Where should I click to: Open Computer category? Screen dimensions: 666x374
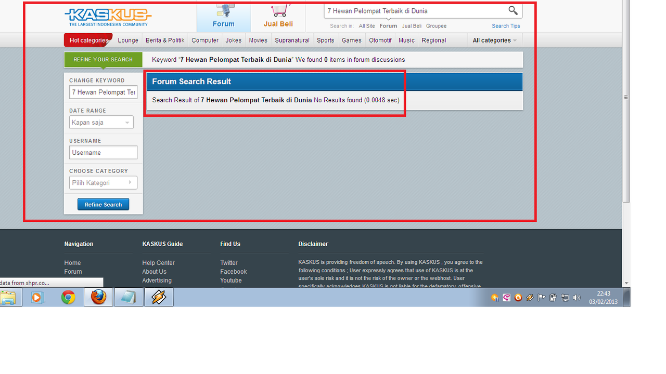coord(205,40)
